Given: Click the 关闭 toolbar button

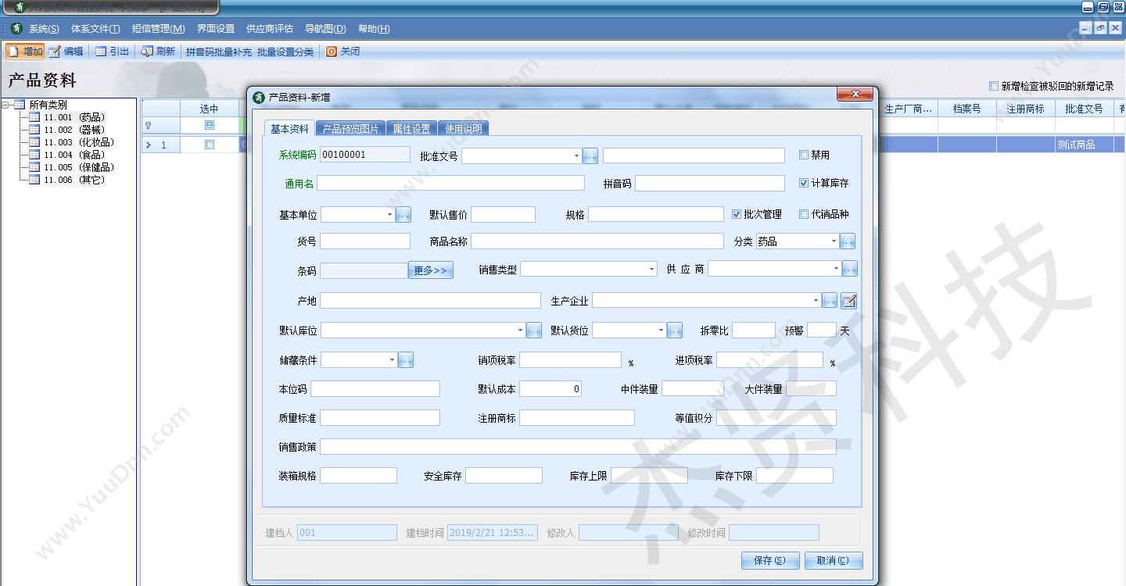Looking at the screenshot, I should coord(343,52).
